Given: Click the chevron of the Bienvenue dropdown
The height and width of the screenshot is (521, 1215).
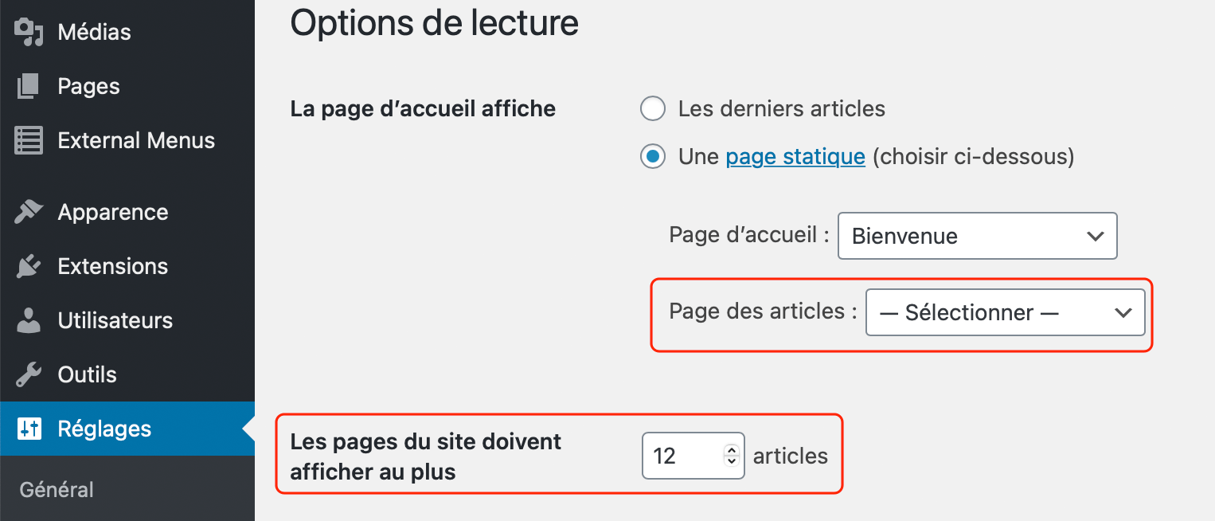Looking at the screenshot, I should (1096, 236).
